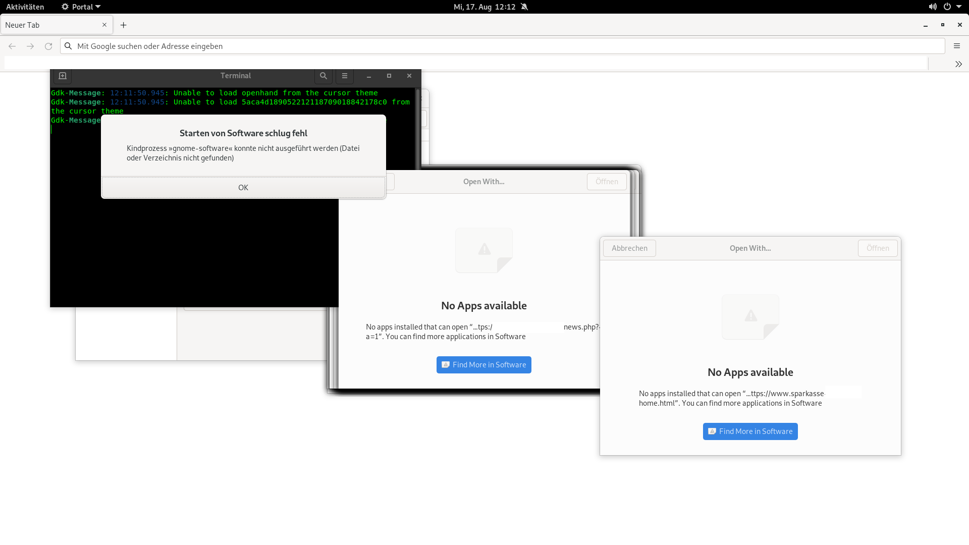Expand the system status menu arrow
Screen dimensions: 969x545
(959, 7)
